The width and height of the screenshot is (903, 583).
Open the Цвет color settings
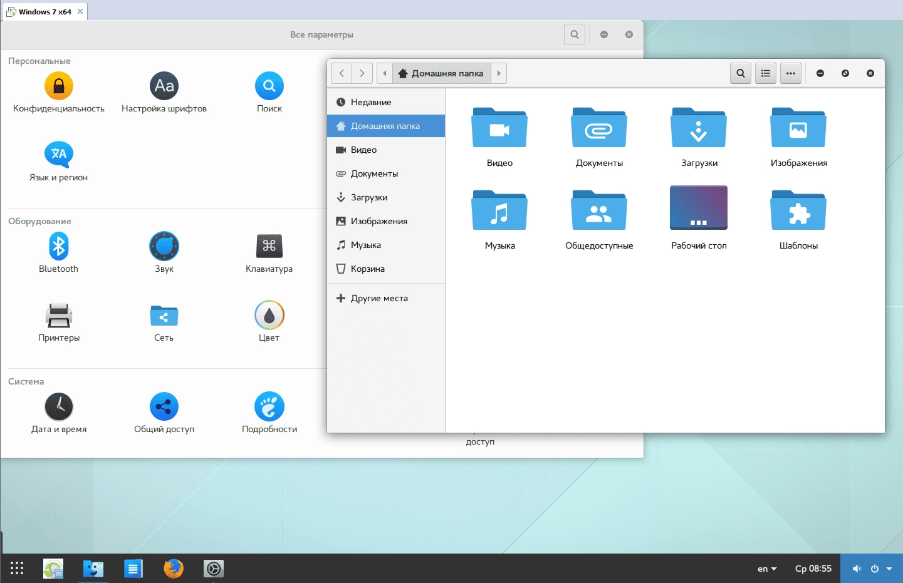tap(269, 322)
